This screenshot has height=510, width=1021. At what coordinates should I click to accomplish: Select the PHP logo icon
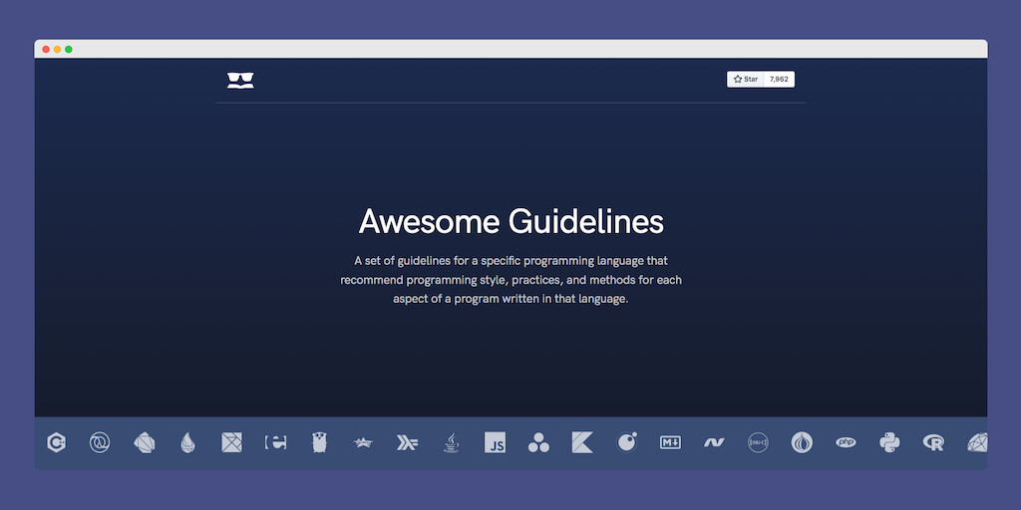(x=846, y=443)
